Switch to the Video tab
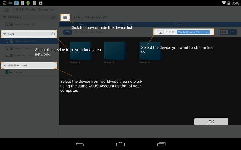 click(130, 24)
